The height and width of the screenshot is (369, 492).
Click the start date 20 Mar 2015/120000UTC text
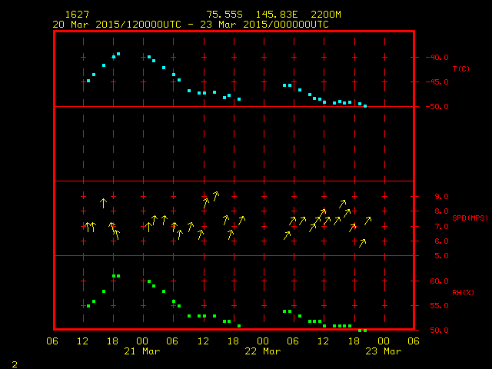(x=115, y=25)
